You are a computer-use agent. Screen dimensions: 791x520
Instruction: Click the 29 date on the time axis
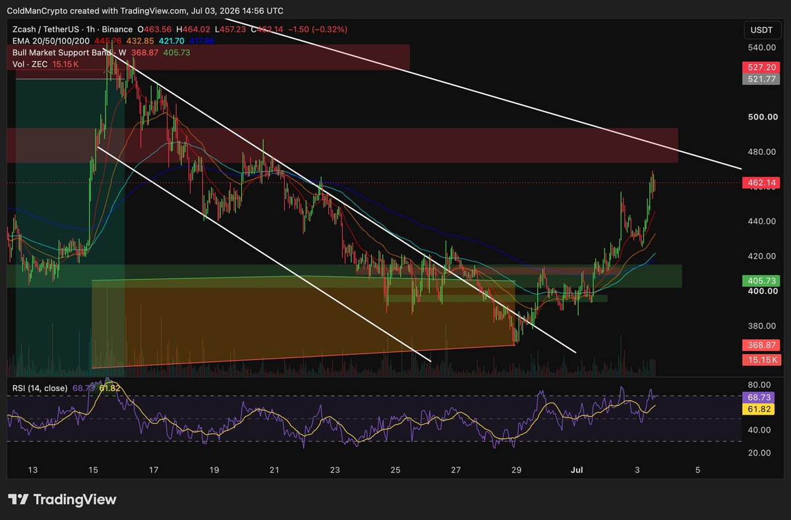(x=516, y=470)
